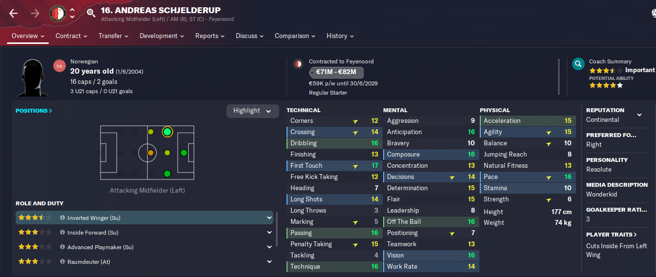Click the forward arrow navigation icon
This screenshot has width=656, height=277.
(35, 13)
